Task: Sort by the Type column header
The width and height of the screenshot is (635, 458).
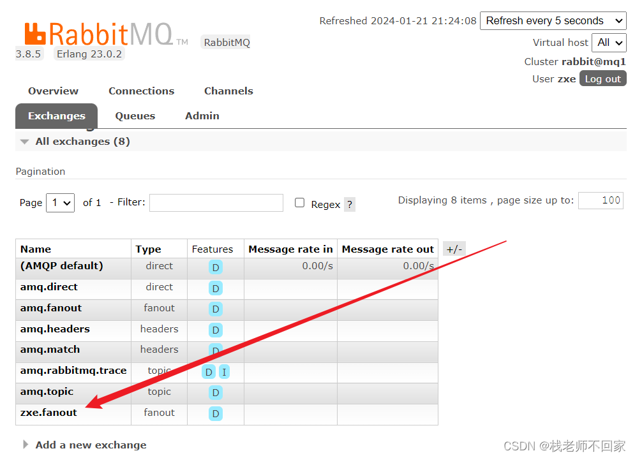Action: coord(148,249)
